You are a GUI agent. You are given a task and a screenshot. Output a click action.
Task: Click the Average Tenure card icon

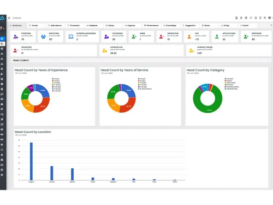click(x=191, y=50)
